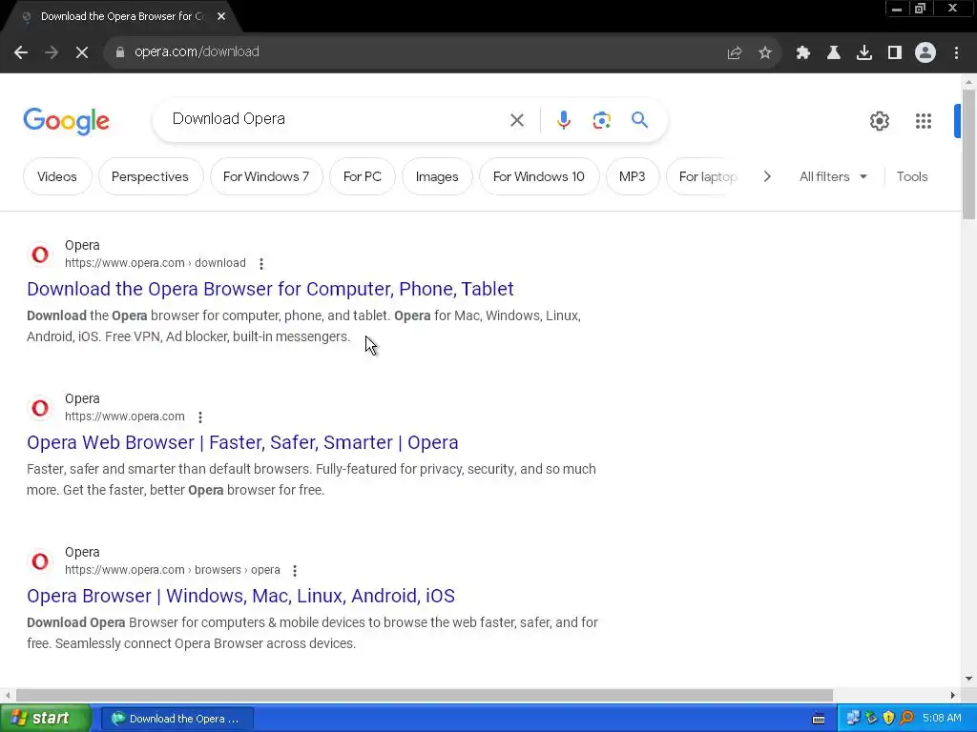Click the blue magnifier search button
Image resolution: width=977 pixels, height=732 pixels.
click(640, 119)
